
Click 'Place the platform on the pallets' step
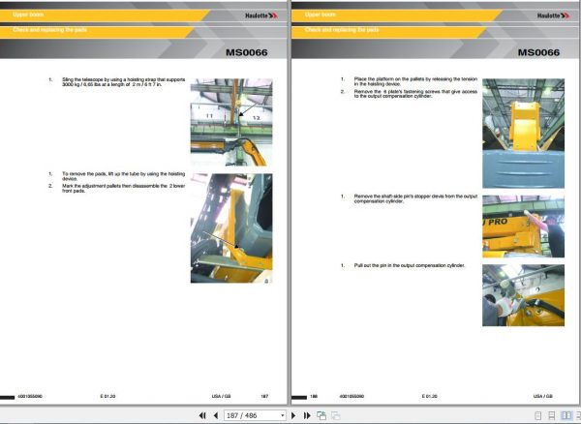(415, 81)
